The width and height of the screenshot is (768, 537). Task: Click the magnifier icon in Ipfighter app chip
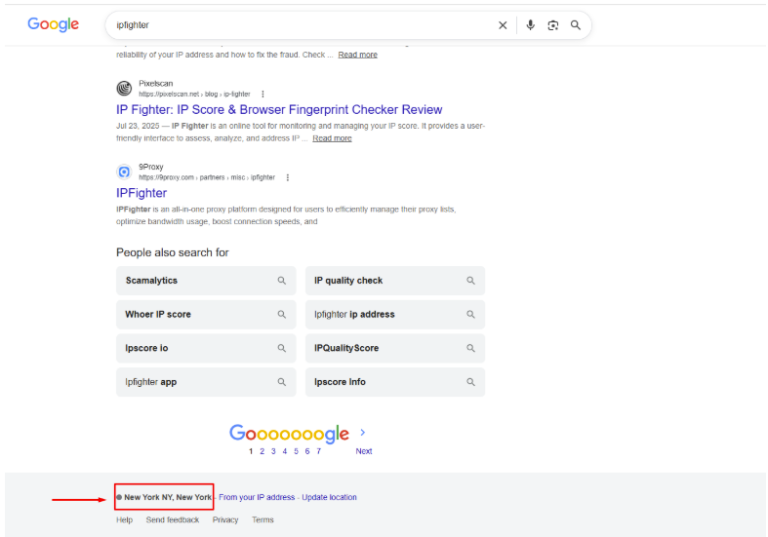pos(282,382)
